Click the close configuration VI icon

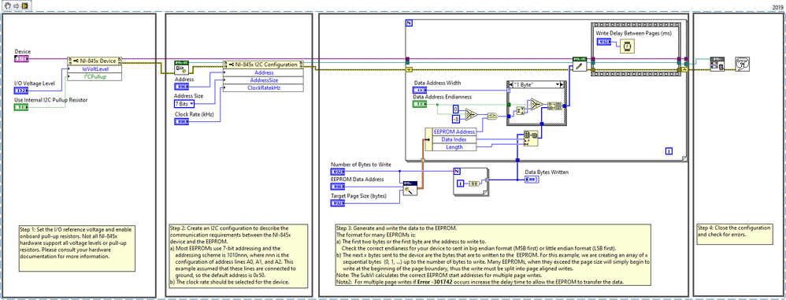pos(717,65)
